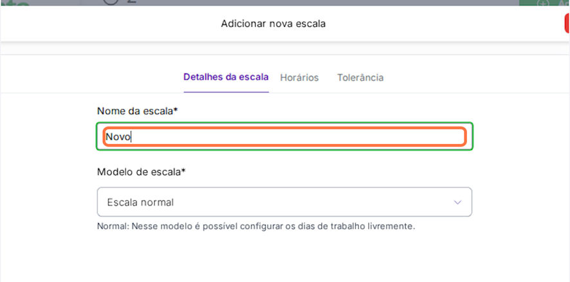Click the Normal model helper text
Image resolution: width=570 pixels, height=282 pixels.
click(x=256, y=226)
